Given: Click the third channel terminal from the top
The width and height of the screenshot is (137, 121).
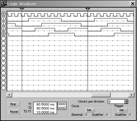Looking at the screenshot, I should click(3, 24).
